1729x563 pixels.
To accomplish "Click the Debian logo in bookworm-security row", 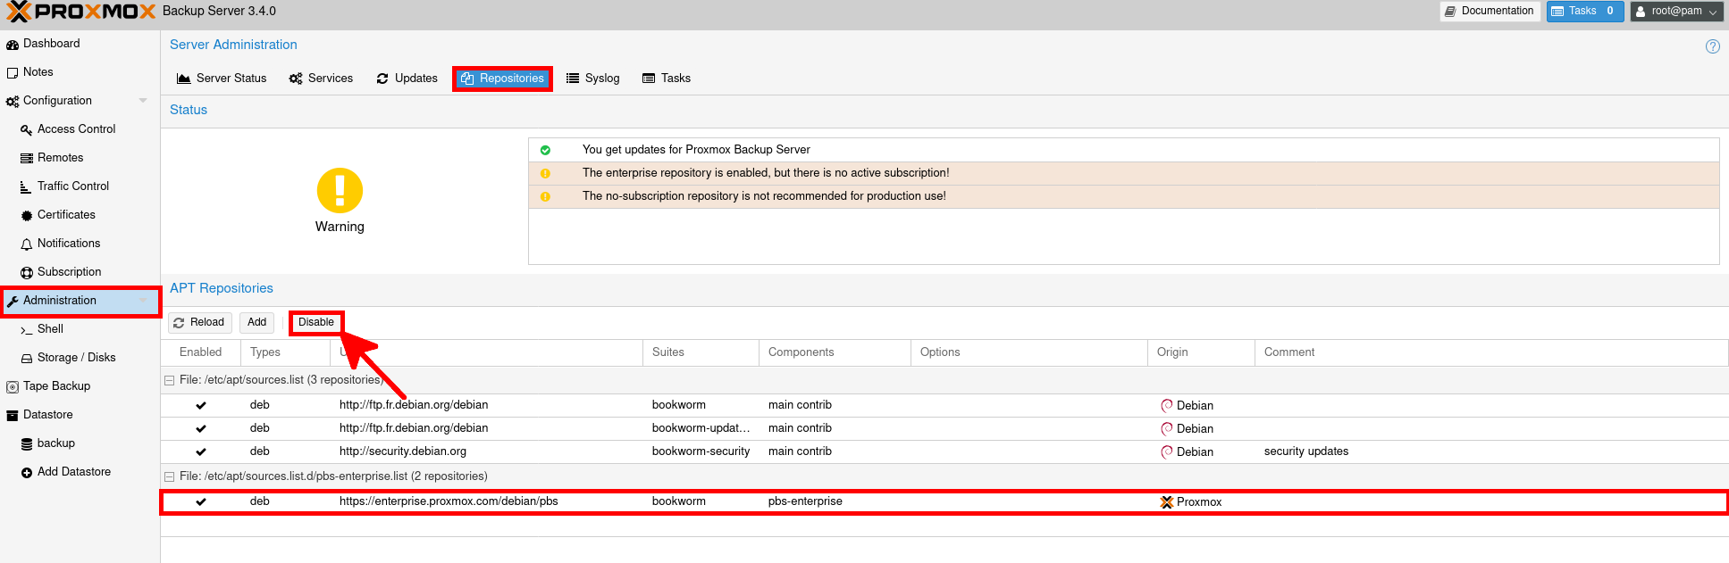I will [x=1166, y=451].
